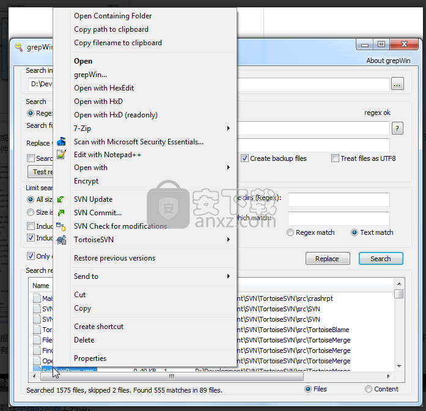
Task: Click the Test regex button
Action: tap(40, 172)
